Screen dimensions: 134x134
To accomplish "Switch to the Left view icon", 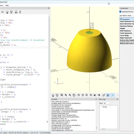I will click(91, 95).
